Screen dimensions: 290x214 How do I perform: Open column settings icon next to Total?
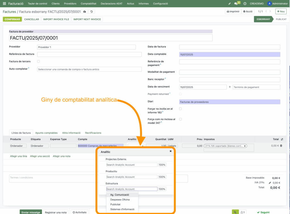coord(282,139)
